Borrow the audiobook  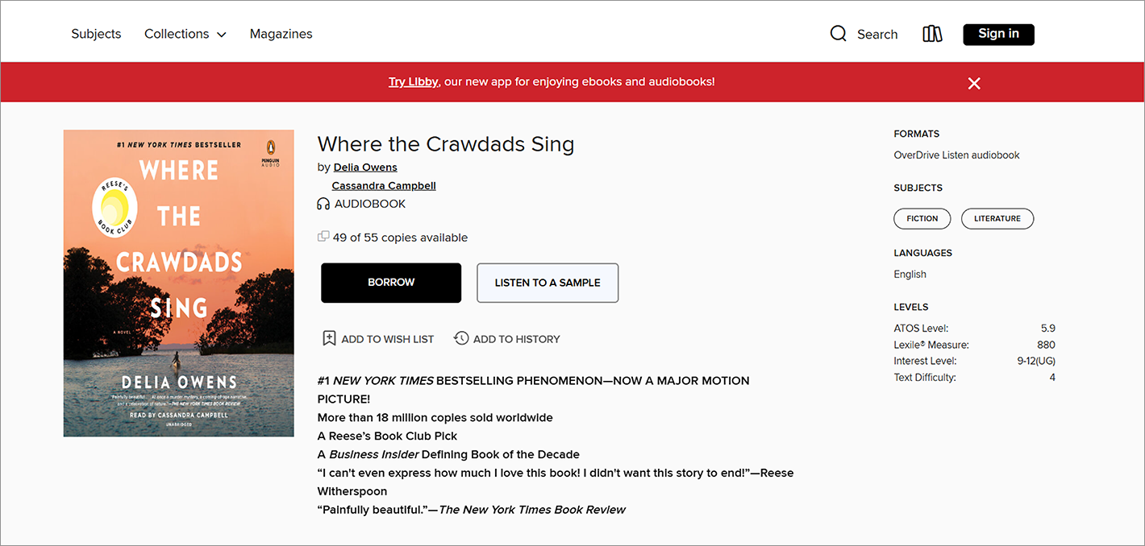(391, 283)
